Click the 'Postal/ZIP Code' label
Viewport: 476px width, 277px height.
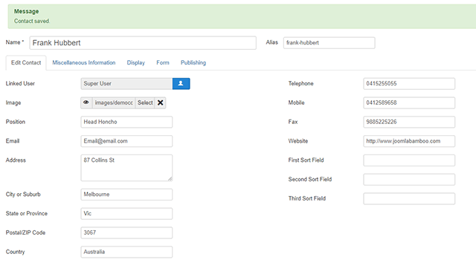point(25,232)
